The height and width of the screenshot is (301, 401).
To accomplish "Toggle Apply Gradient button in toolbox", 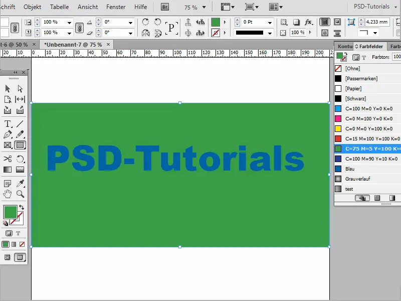I will pos(14,244).
